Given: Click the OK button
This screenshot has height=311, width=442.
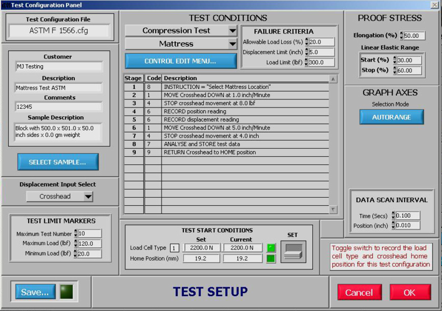Looking at the screenshot, I should (410, 292).
